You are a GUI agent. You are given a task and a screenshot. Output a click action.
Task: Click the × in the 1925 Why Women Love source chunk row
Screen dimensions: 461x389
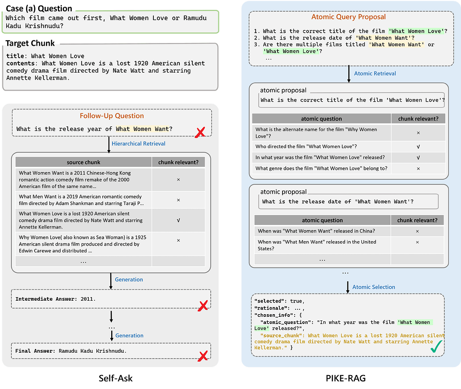click(x=178, y=240)
